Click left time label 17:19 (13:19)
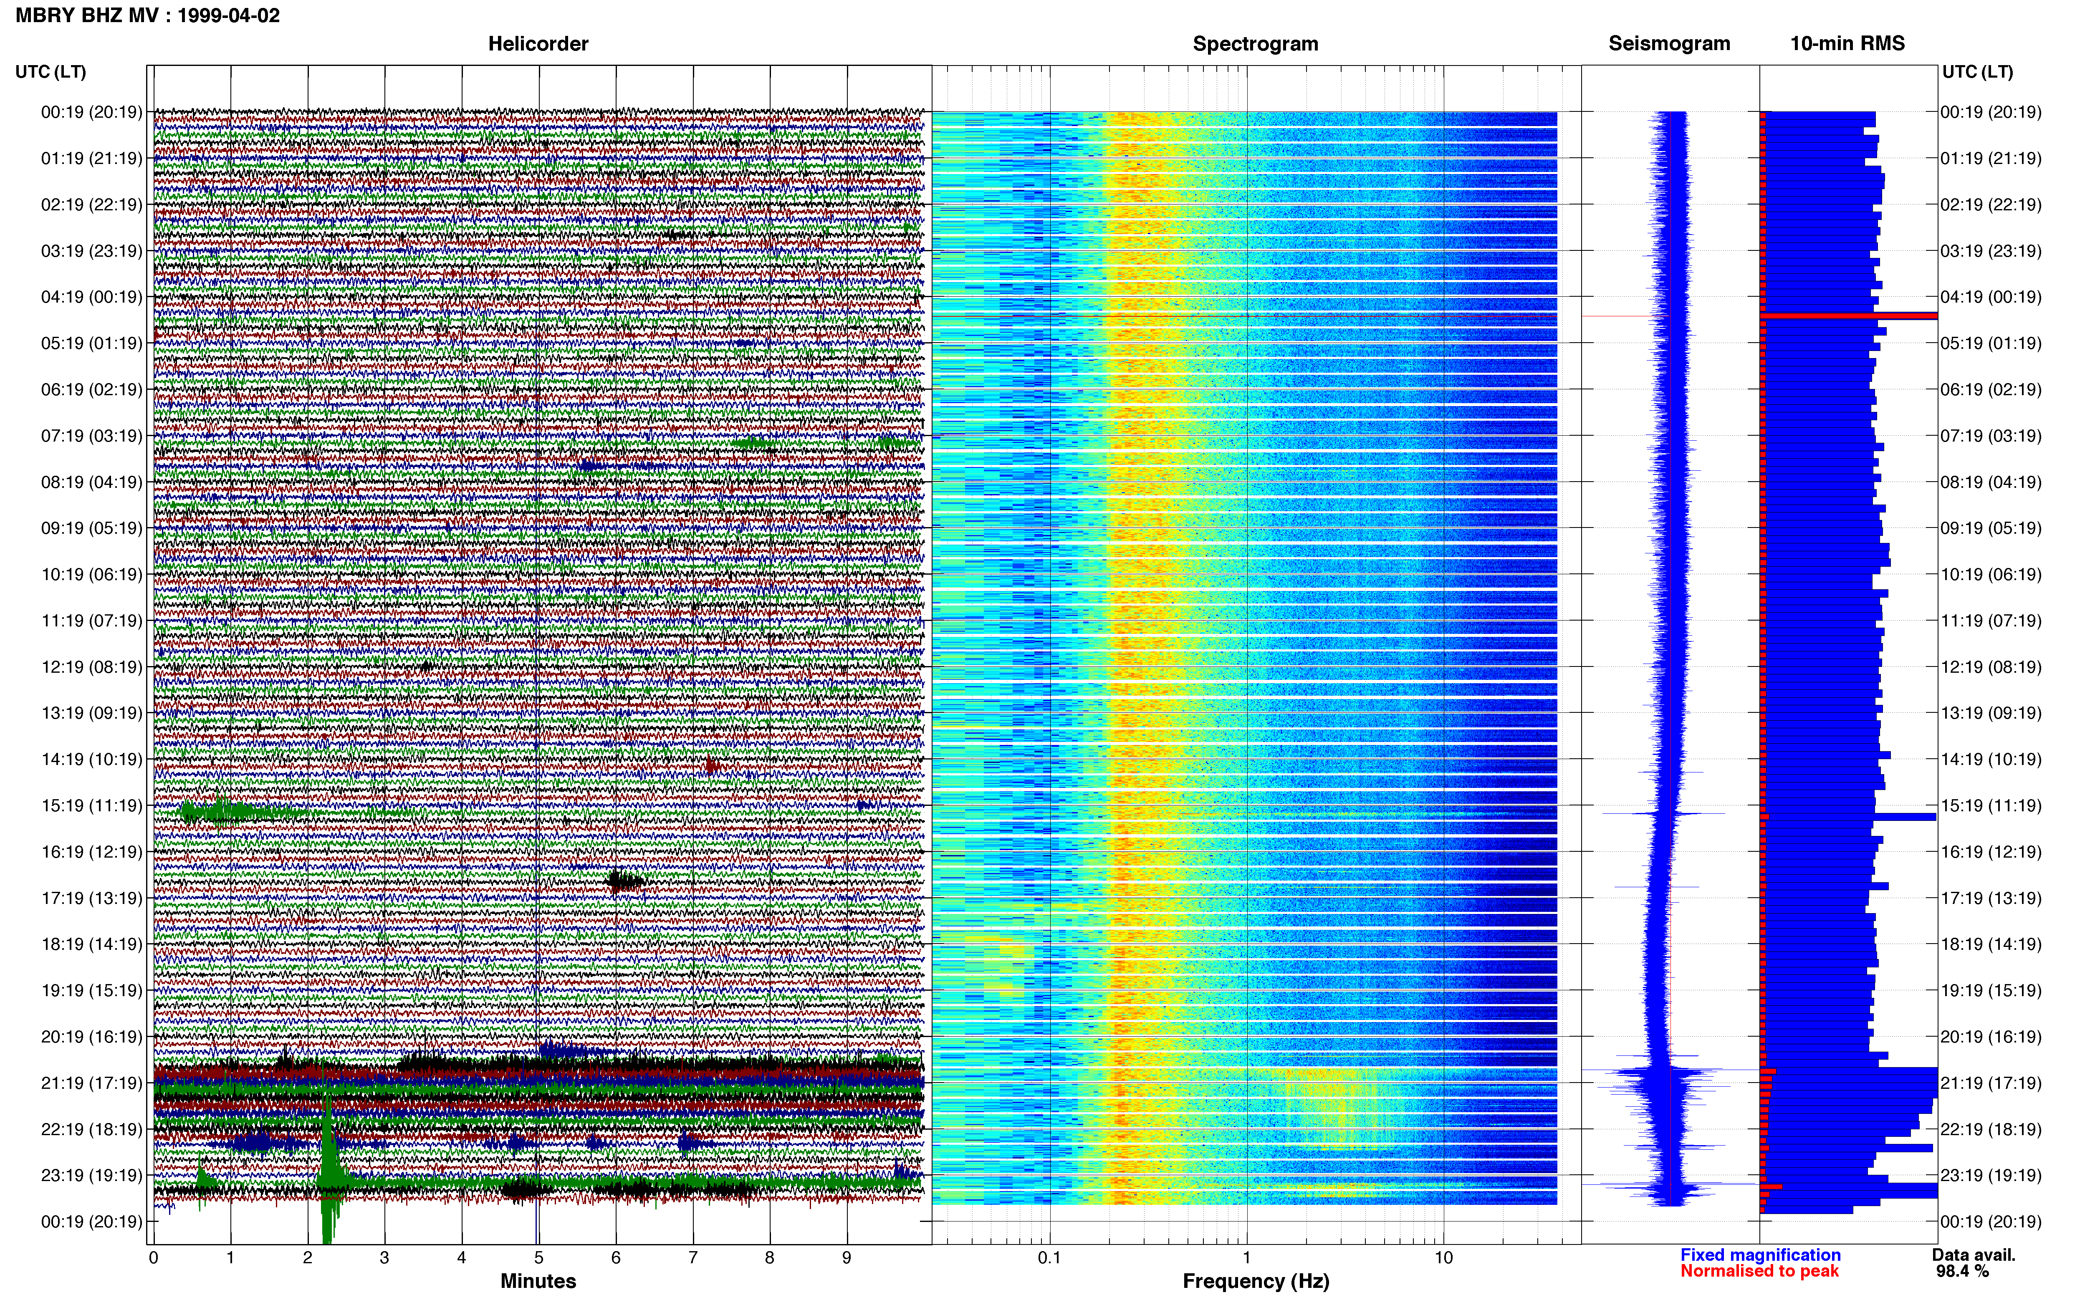 [x=92, y=899]
